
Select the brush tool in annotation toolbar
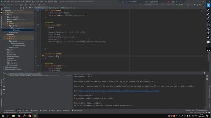tap(208, 22)
